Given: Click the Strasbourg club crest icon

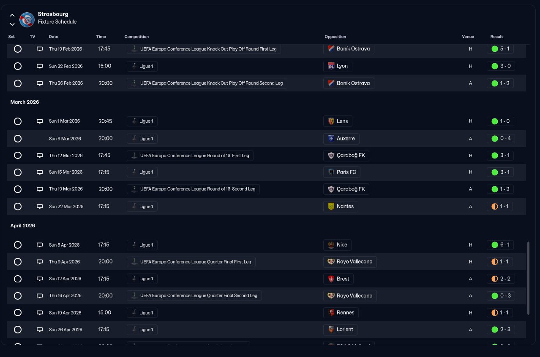Looking at the screenshot, I should tap(27, 19).
